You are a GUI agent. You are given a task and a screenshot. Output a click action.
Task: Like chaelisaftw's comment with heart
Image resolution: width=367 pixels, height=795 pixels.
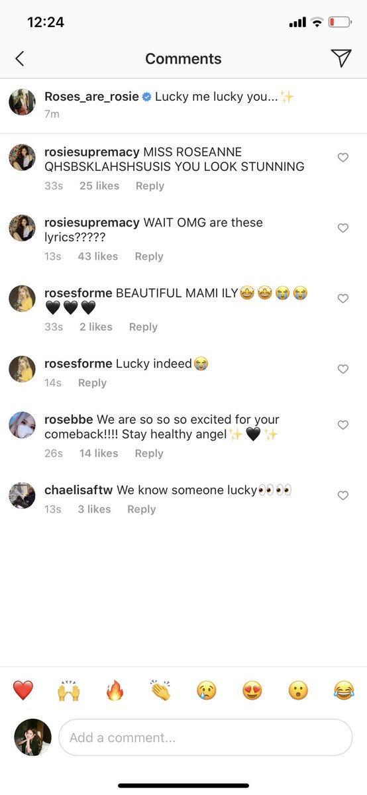click(x=343, y=496)
